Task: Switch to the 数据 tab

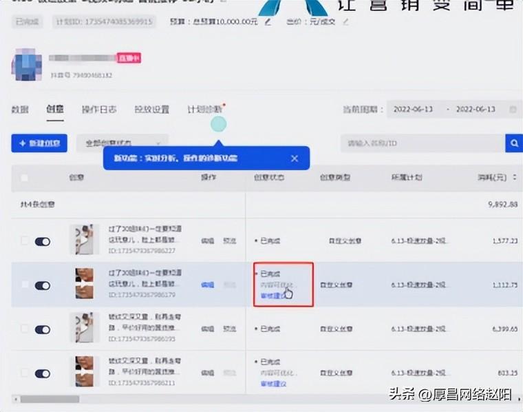Action: pos(20,109)
